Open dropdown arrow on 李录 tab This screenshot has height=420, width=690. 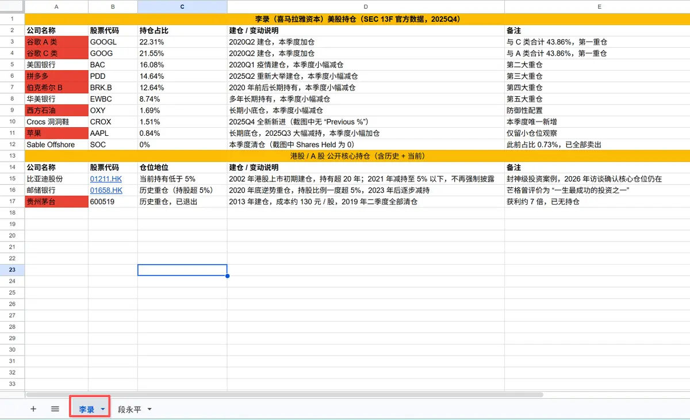(102, 410)
